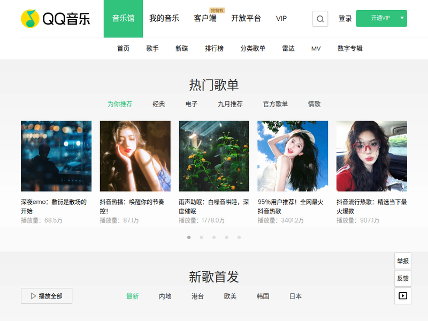Open the VIP nav item
The width and height of the screenshot is (428, 321).
coord(281,19)
